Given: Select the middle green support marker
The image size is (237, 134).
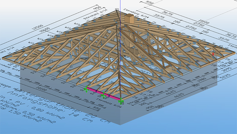Looking at the screenshot, I should (103, 95).
